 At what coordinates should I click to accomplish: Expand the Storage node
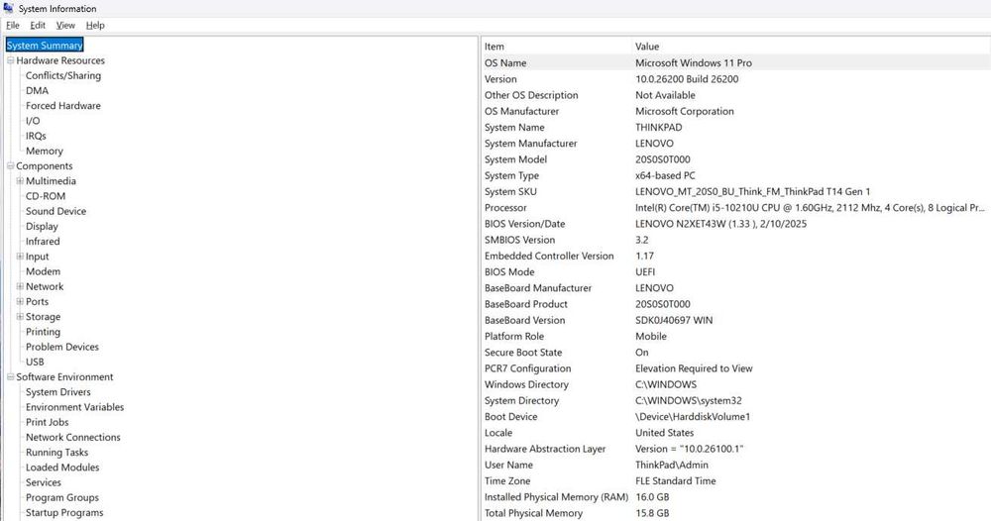20,317
